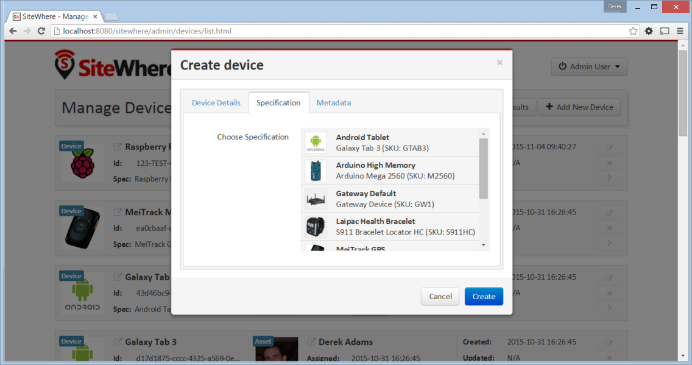Open the MeiTrack device link icon

tap(118, 212)
